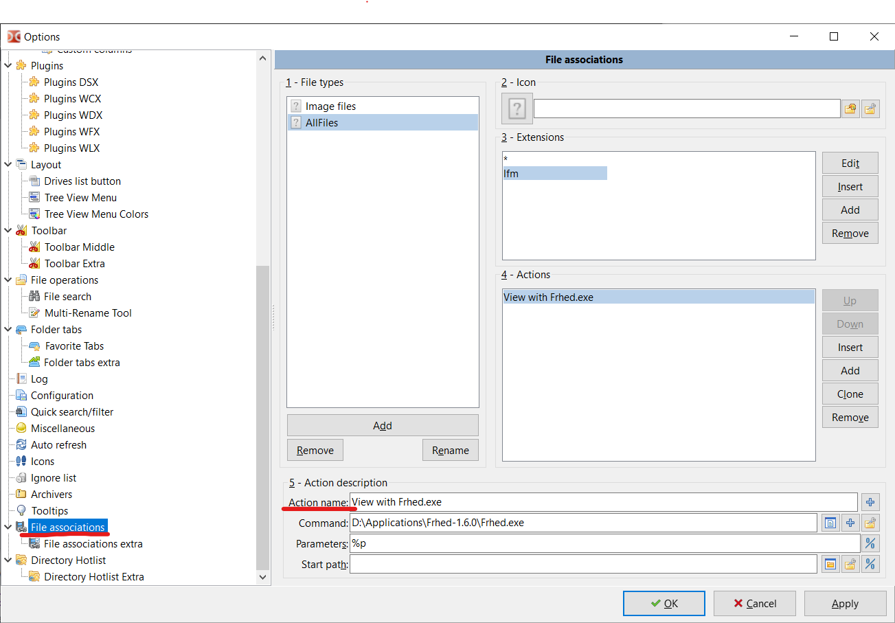895x623 pixels.
Task: Click the folder-with-key icon beside the Icon field
Action: 871,109
